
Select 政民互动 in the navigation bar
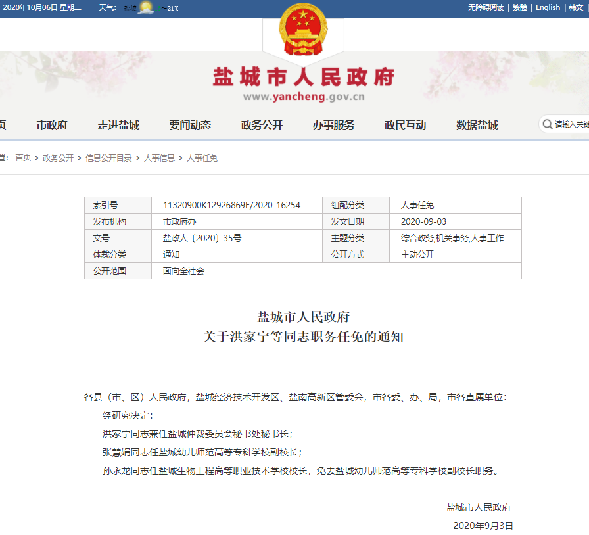[406, 125]
